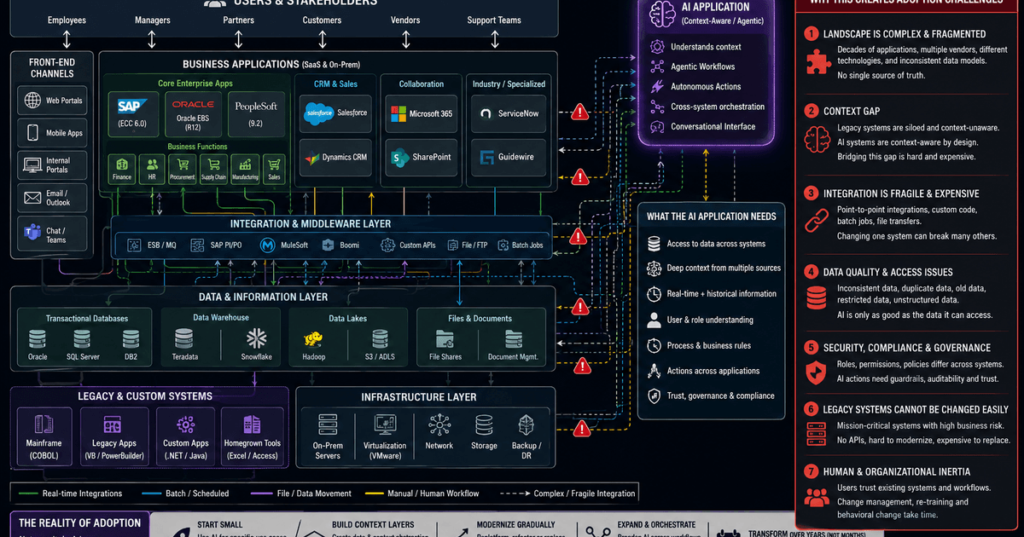1024x537 pixels.
Task: Click the Document Mgmt. icon
Action: [513, 338]
